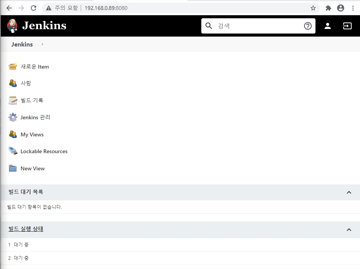The height and width of the screenshot is (269, 360).
Task: Open the 빌드 실행 상태 link
Action: coord(26,229)
